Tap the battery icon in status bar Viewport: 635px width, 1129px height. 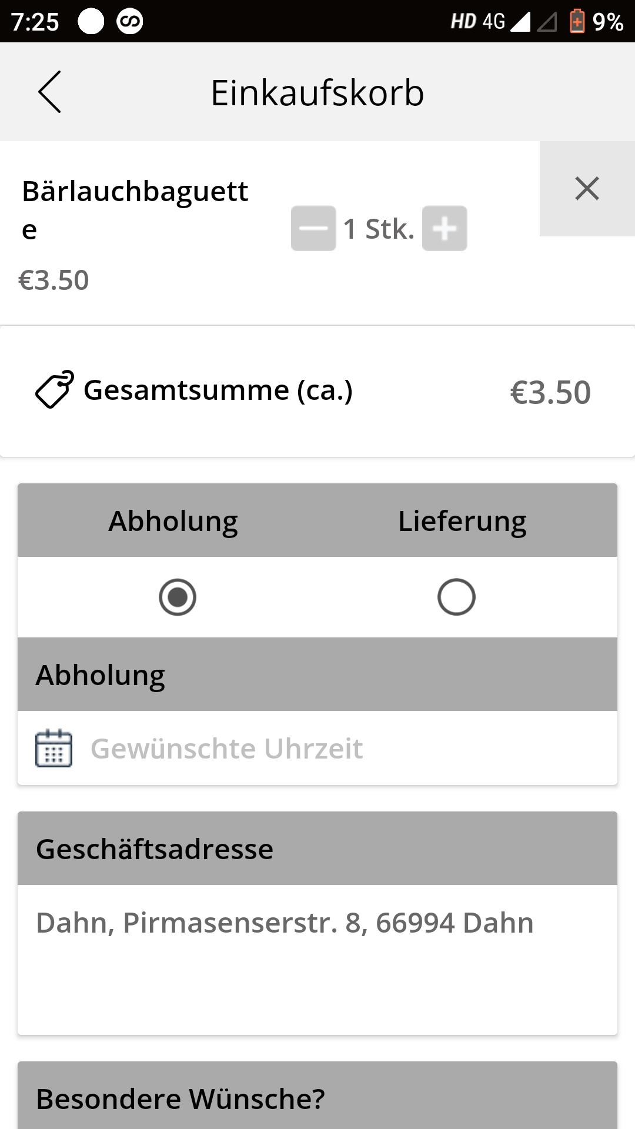[577, 21]
